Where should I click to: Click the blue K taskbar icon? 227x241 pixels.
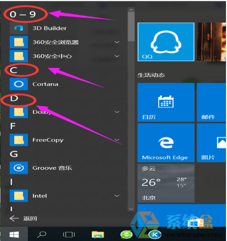point(155,234)
